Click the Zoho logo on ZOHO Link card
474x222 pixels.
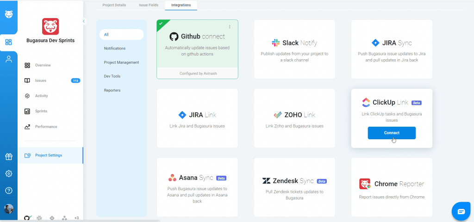click(x=278, y=115)
